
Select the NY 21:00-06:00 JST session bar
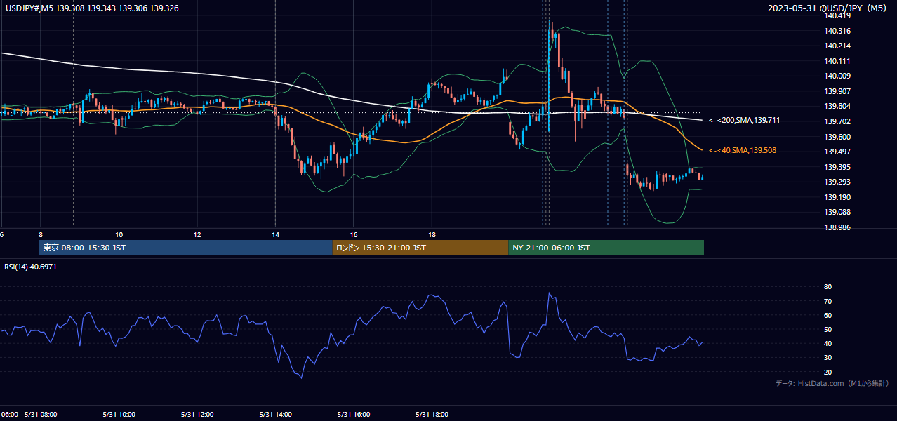coord(606,248)
